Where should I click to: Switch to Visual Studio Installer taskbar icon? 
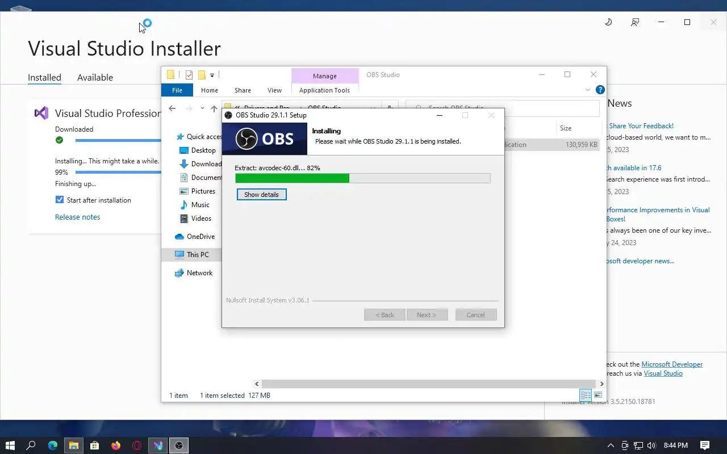pyautogui.click(x=158, y=445)
